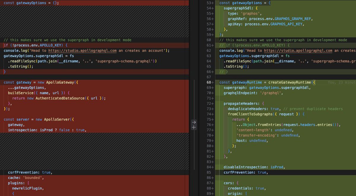Screen dimensions: 356x196
Task: Click line number 72 in the gutter
Action: [209, 104]
